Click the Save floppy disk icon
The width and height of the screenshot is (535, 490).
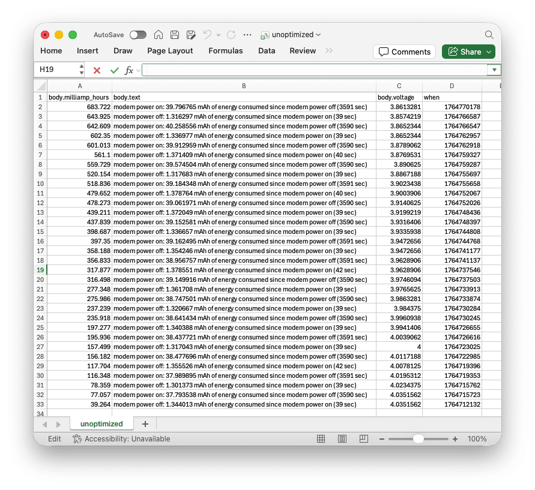175,35
